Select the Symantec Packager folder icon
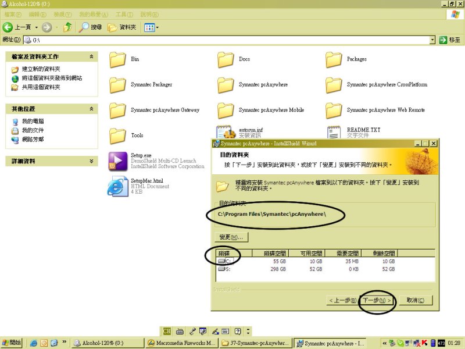 click(x=117, y=85)
